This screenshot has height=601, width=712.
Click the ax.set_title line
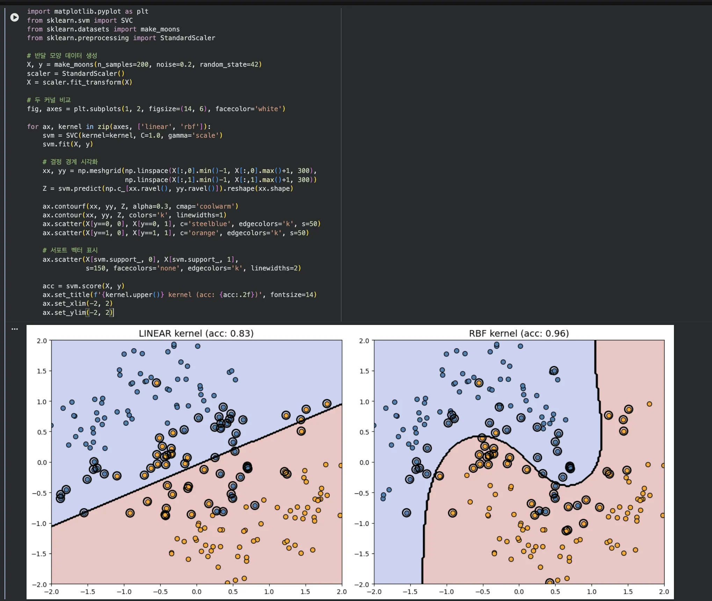(179, 295)
